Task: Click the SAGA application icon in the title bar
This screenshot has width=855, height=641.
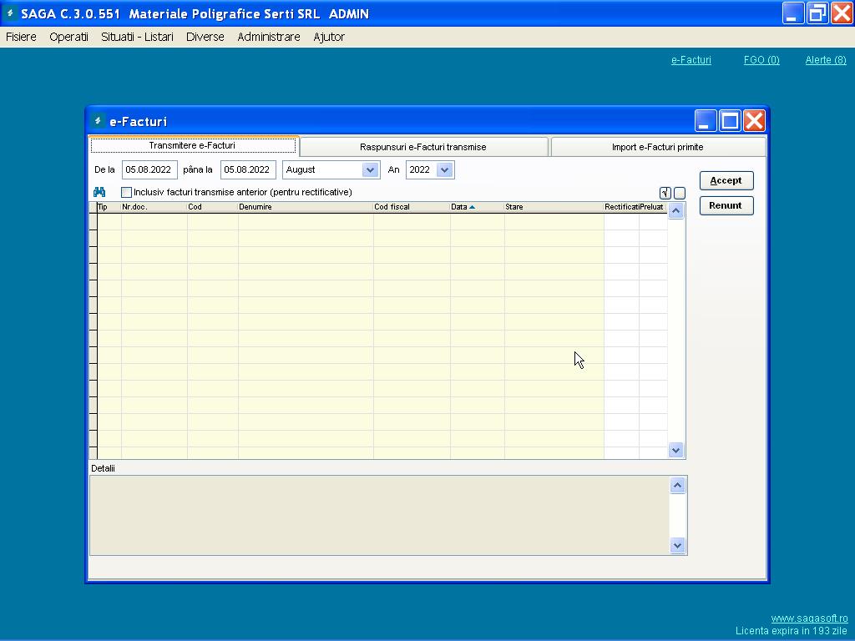Action: pos(10,13)
